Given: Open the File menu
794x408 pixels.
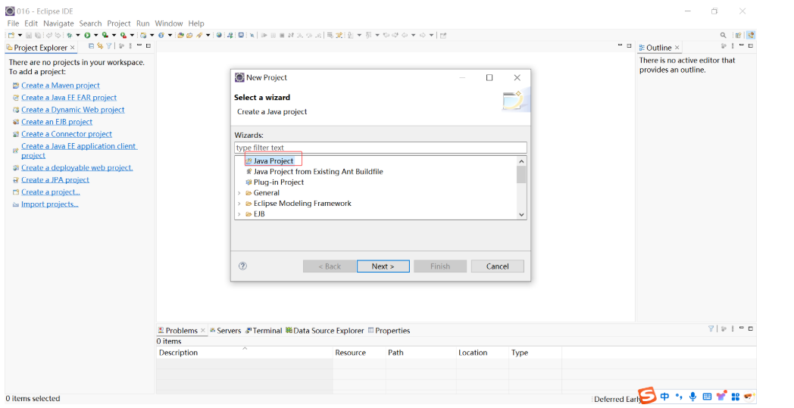Looking at the screenshot, I should coord(13,23).
